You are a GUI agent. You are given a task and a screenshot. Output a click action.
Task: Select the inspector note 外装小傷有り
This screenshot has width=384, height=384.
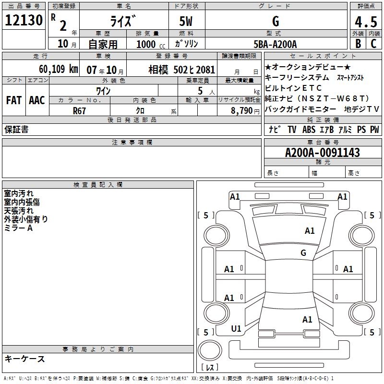(26, 219)
